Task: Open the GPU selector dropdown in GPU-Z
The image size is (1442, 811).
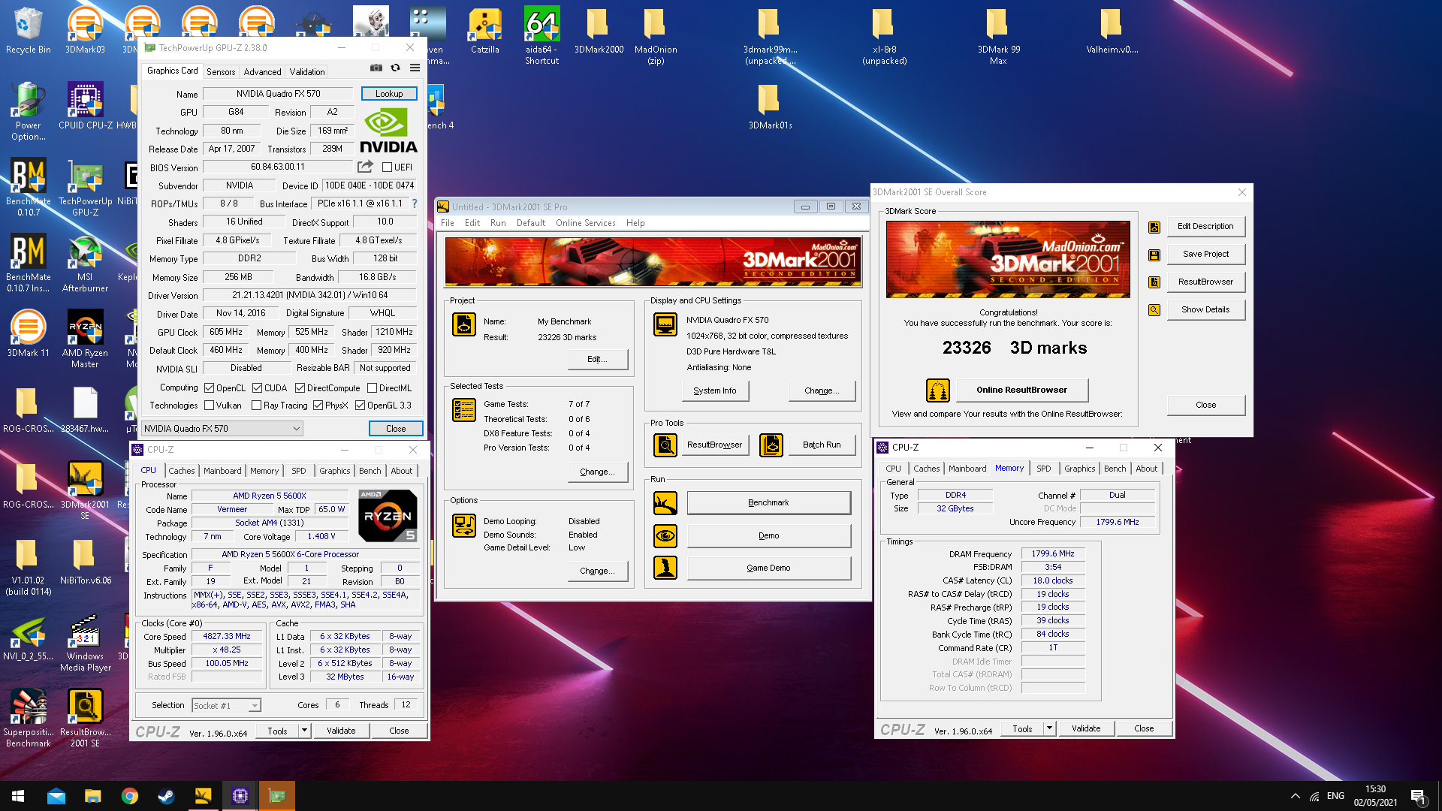Action: coord(222,429)
